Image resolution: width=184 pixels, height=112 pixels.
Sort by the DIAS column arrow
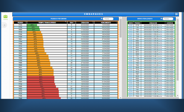click(75, 23)
